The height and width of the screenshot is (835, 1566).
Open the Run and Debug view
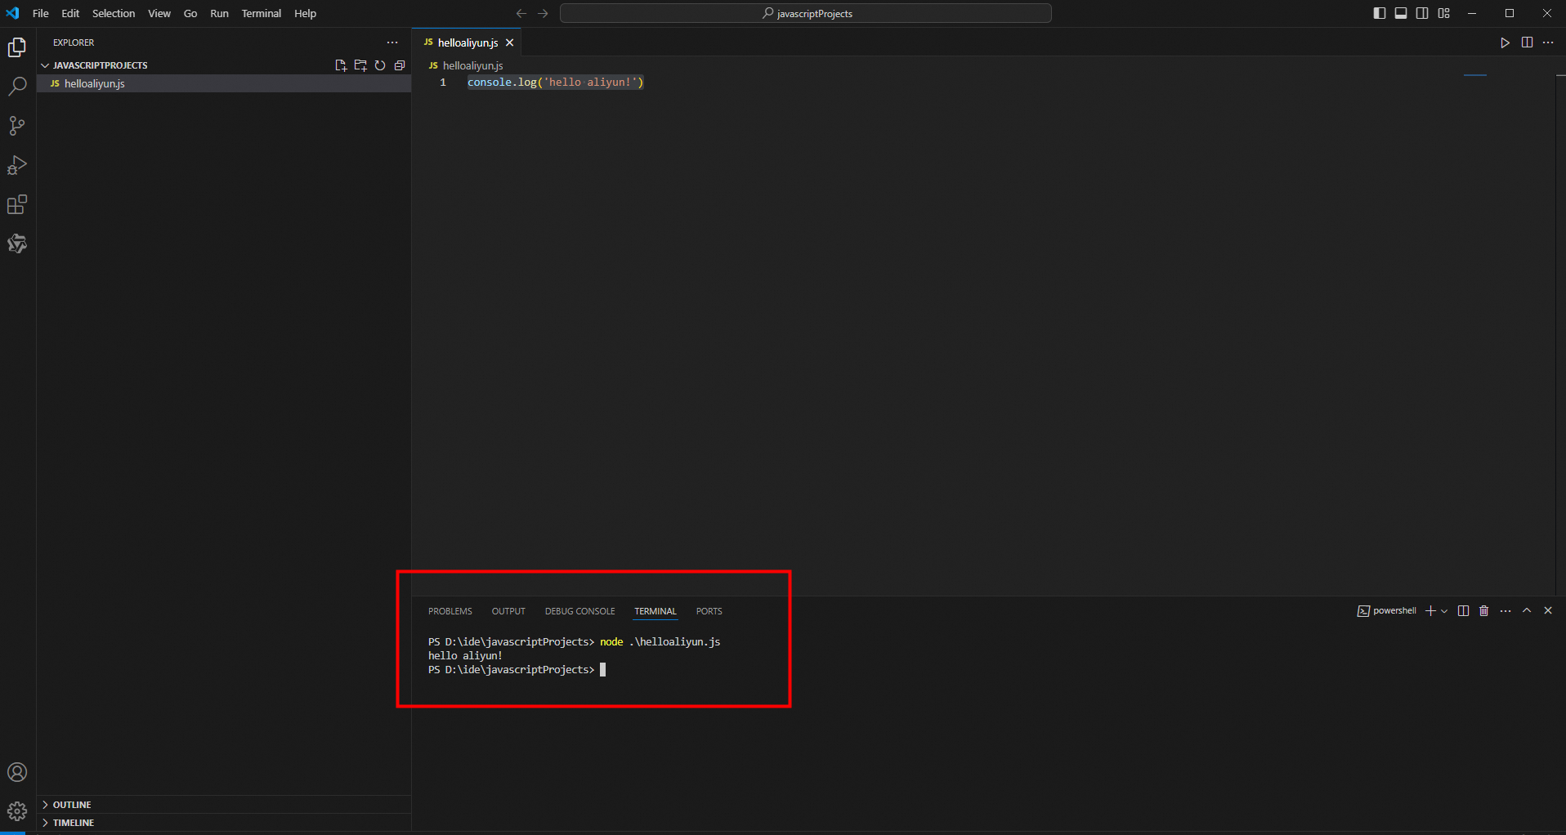tap(17, 165)
